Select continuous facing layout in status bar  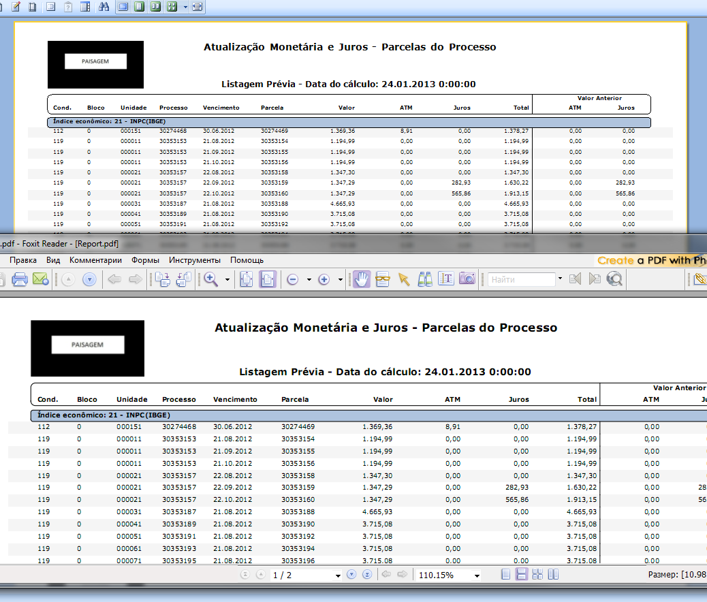tap(537, 574)
